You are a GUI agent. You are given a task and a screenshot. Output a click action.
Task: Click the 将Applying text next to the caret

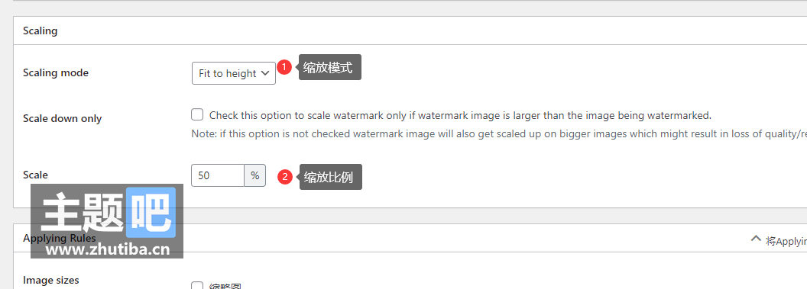(x=786, y=241)
